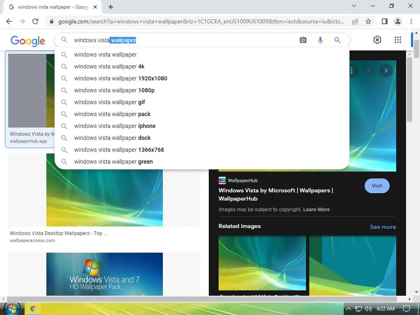The image size is (420, 315).
Task: Click See more related images
Action: tap(383, 227)
